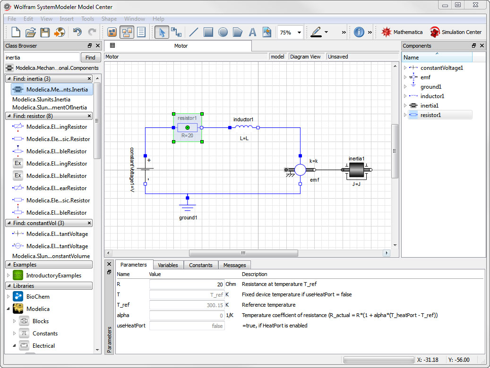The width and height of the screenshot is (490, 368).
Task: Collapse the Find: inertia (3) section
Action: 9,79
